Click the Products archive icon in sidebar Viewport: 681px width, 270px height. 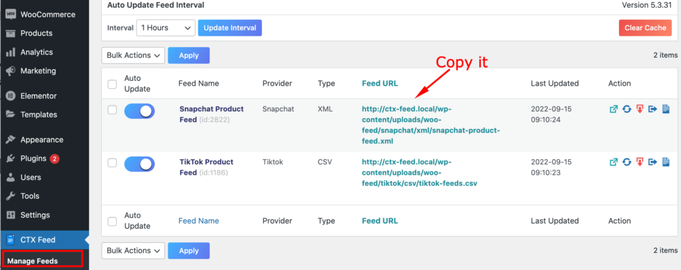(11, 33)
